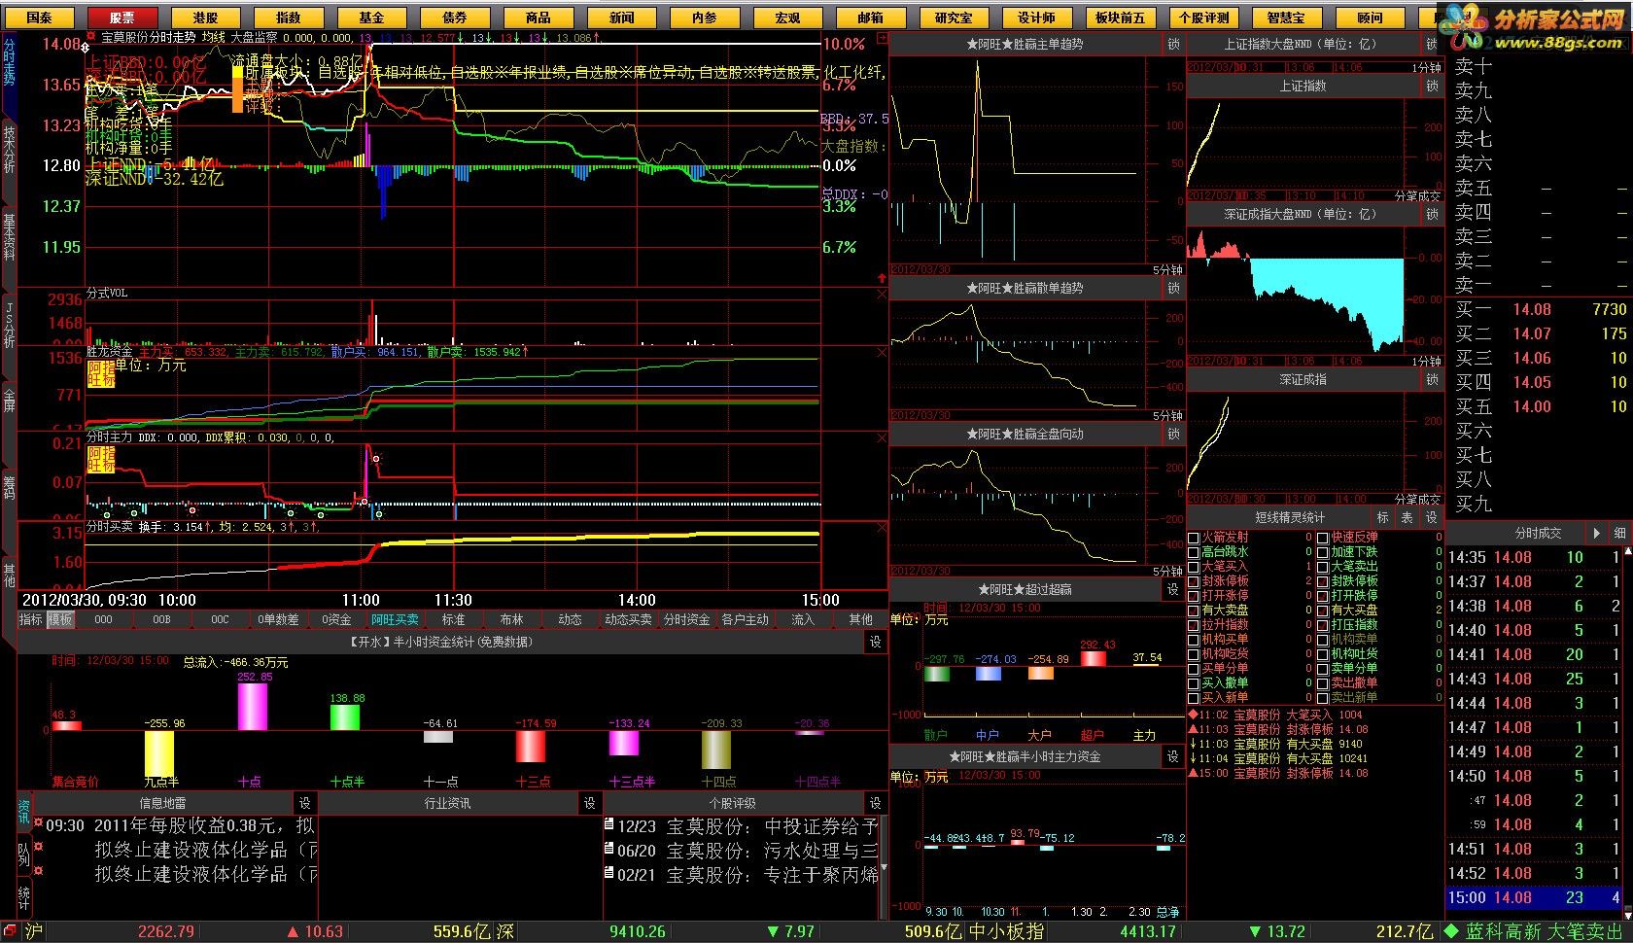Click the 设 icon beside 行业资讯
The height and width of the screenshot is (943, 1633).
point(590,803)
